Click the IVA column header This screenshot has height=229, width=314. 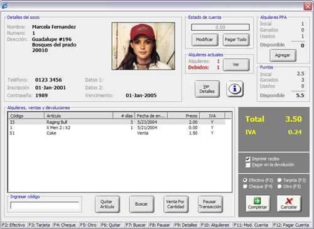(x=212, y=115)
